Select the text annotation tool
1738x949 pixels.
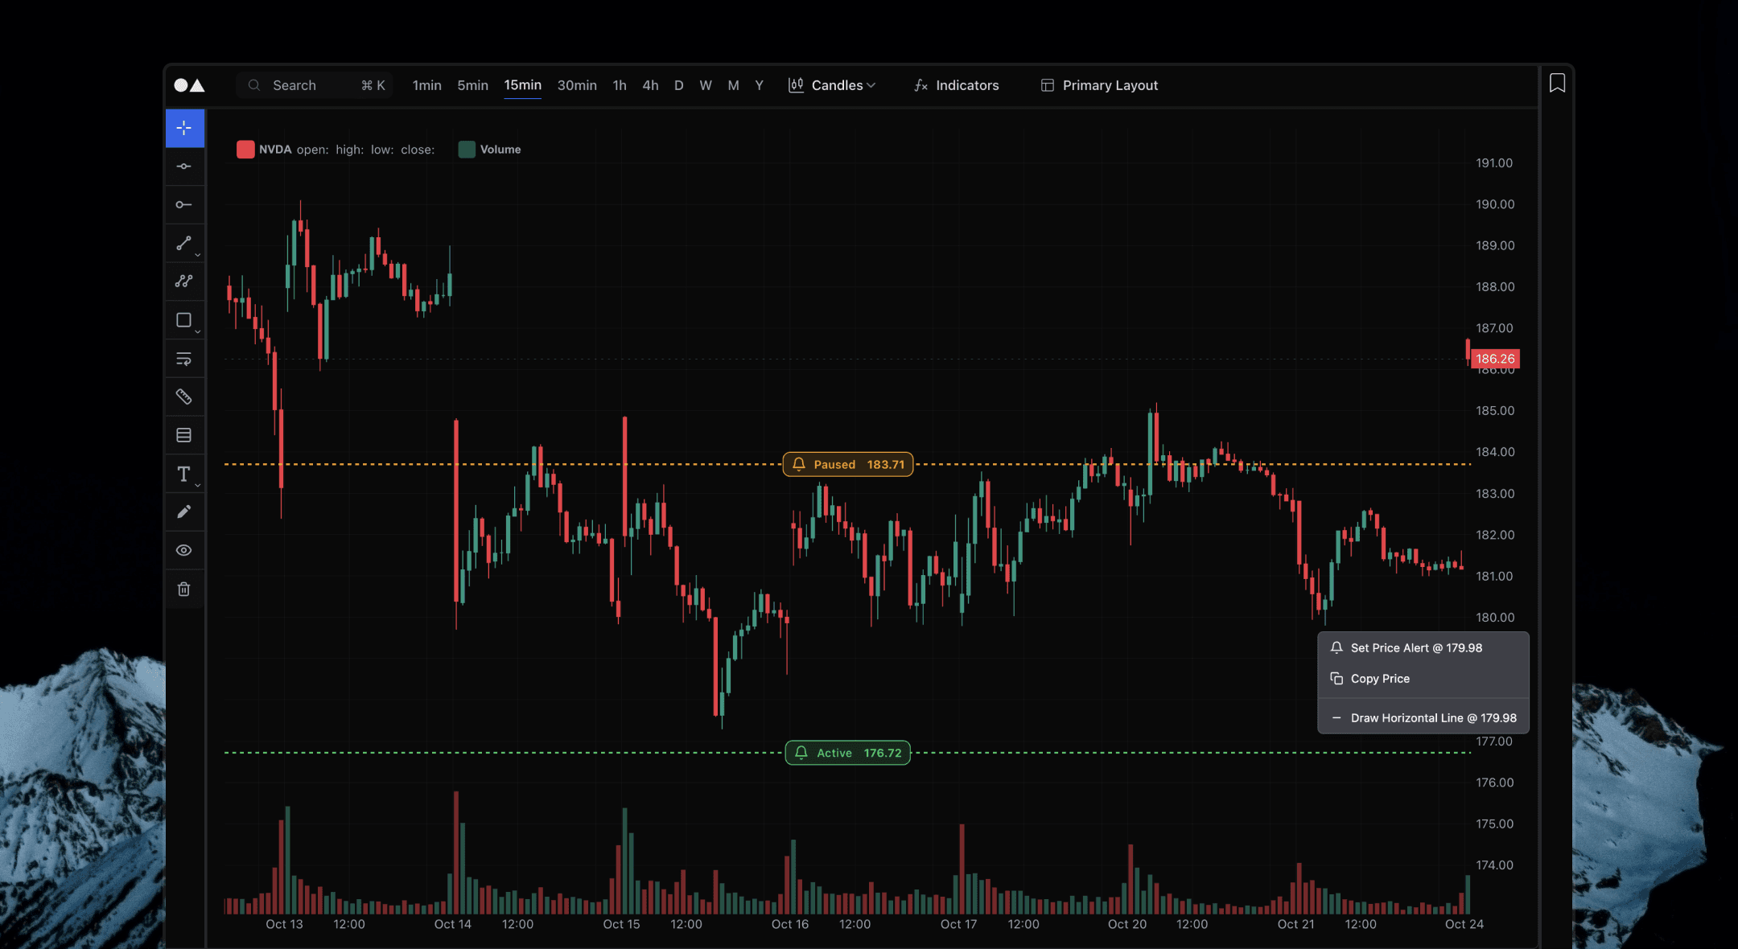pos(183,474)
